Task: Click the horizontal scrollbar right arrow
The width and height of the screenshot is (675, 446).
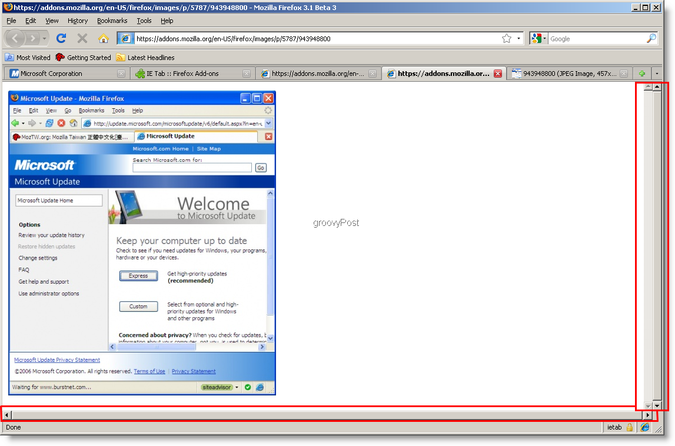Action: tap(647, 415)
